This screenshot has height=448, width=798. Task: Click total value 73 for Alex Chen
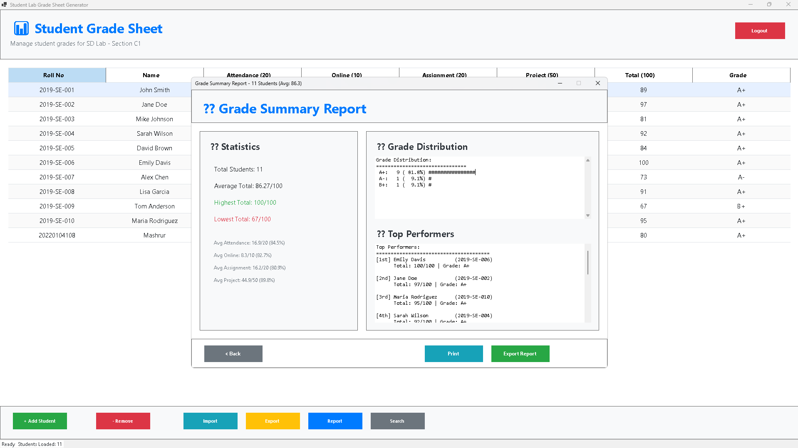644,177
